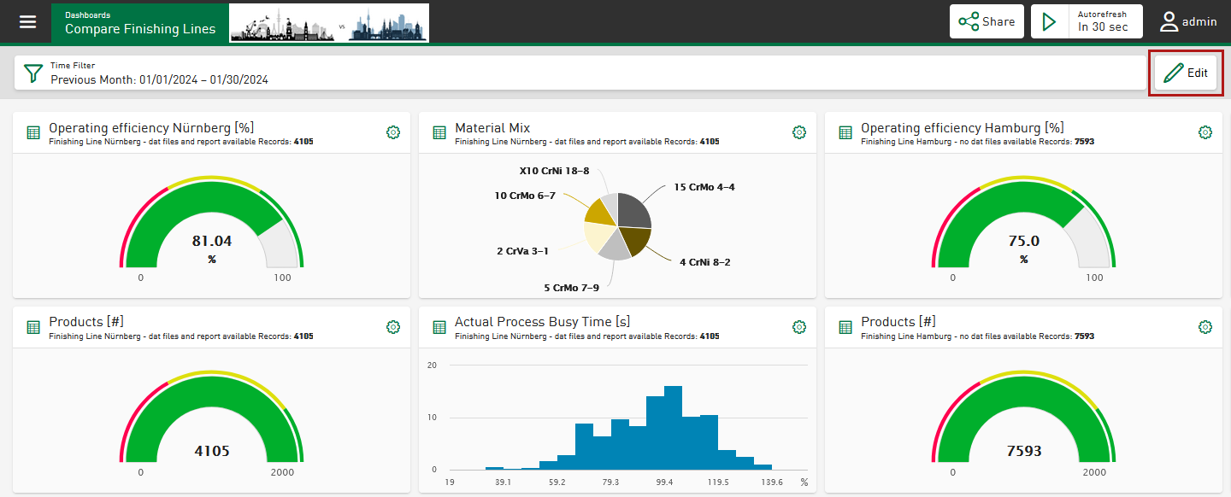Click table icon beside Material Mix title
Viewport: 1231px width, 497px height.
click(x=439, y=133)
